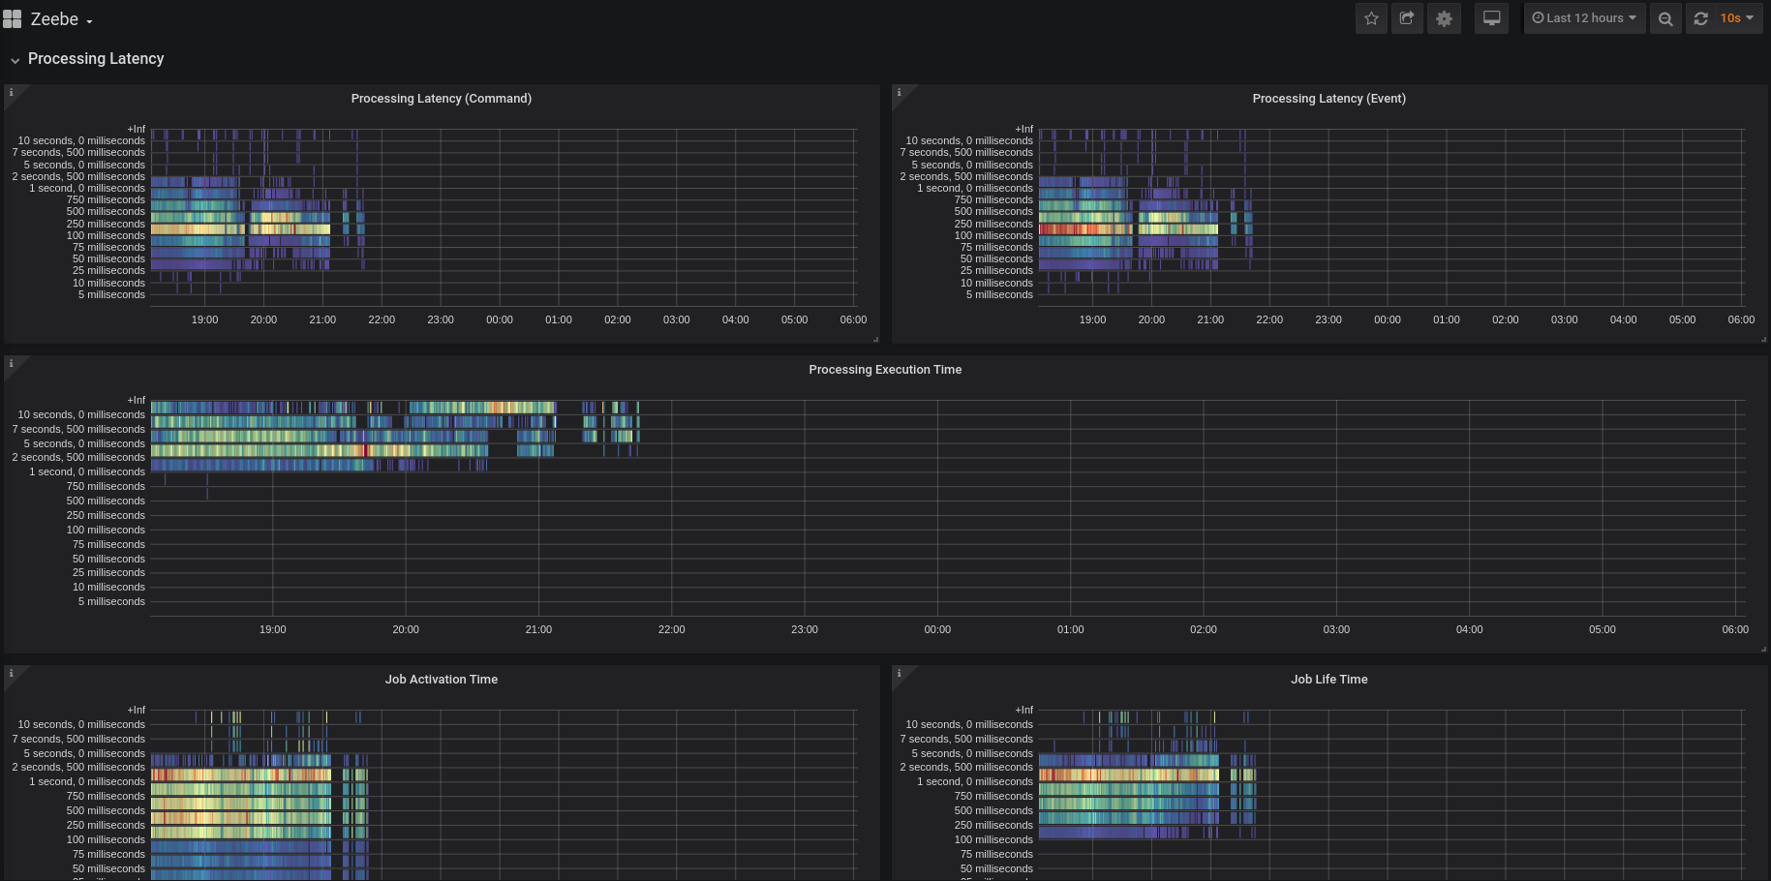This screenshot has width=1771, height=881.
Task: Show info for Job Life Time panel
Action: (x=900, y=673)
